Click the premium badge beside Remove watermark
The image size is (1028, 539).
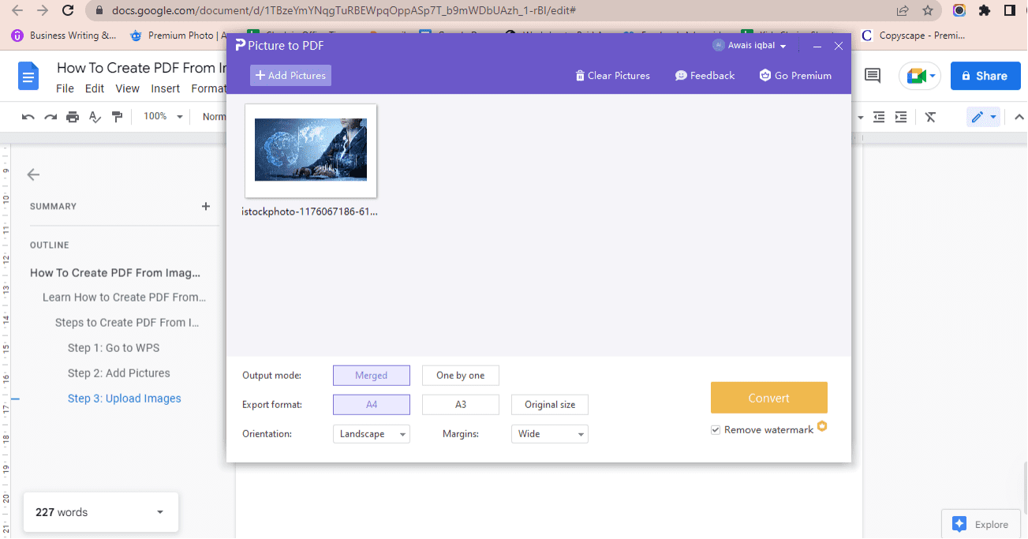click(821, 427)
